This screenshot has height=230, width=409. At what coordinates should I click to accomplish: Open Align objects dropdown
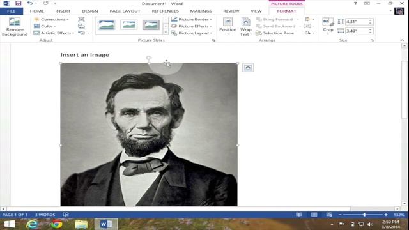click(309, 19)
